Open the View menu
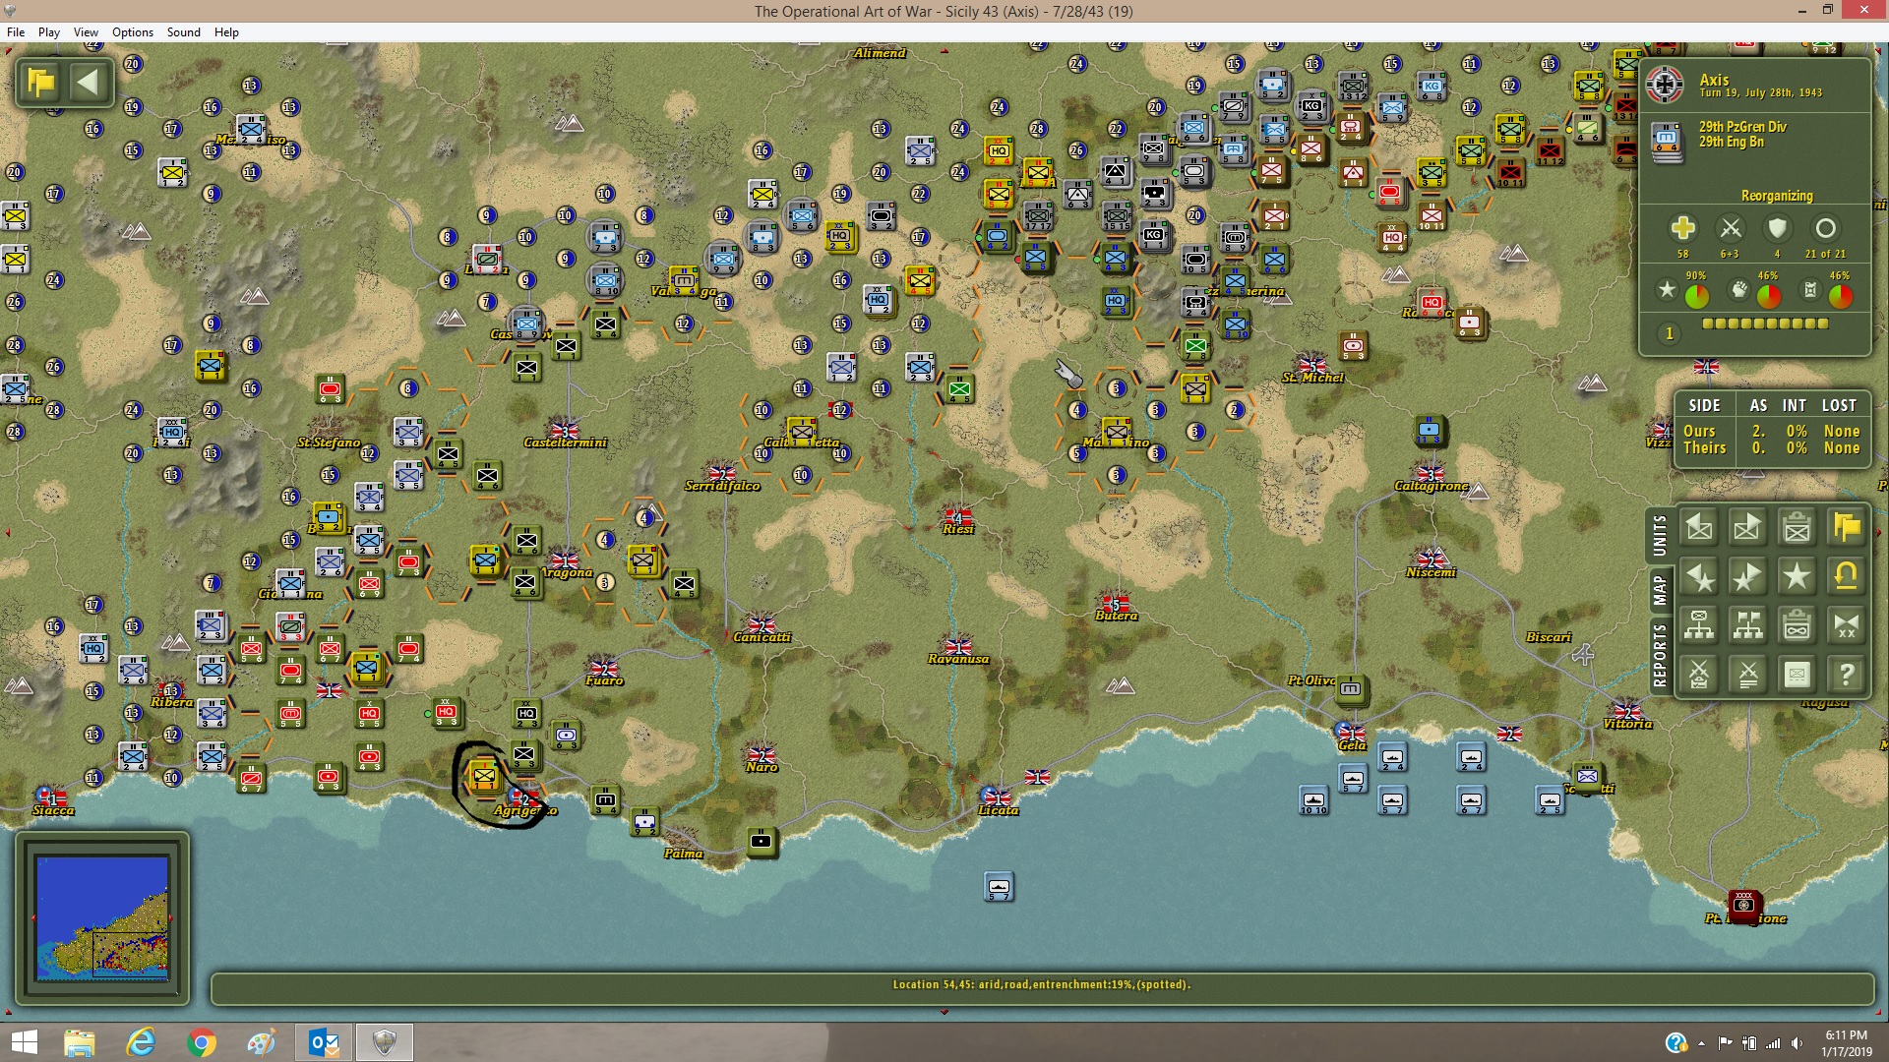Image resolution: width=1889 pixels, height=1062 pixels. (x=86, y=32)
